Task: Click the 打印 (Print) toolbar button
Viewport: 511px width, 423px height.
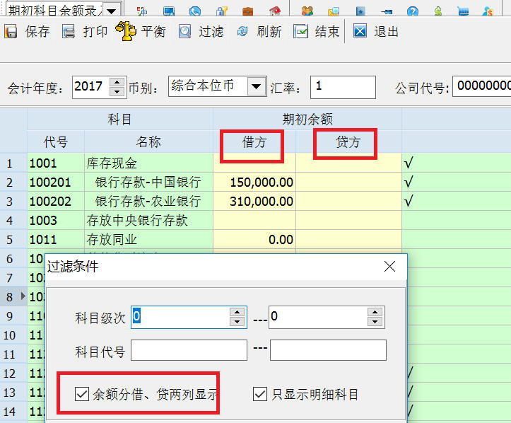Action: click(84, 32)
